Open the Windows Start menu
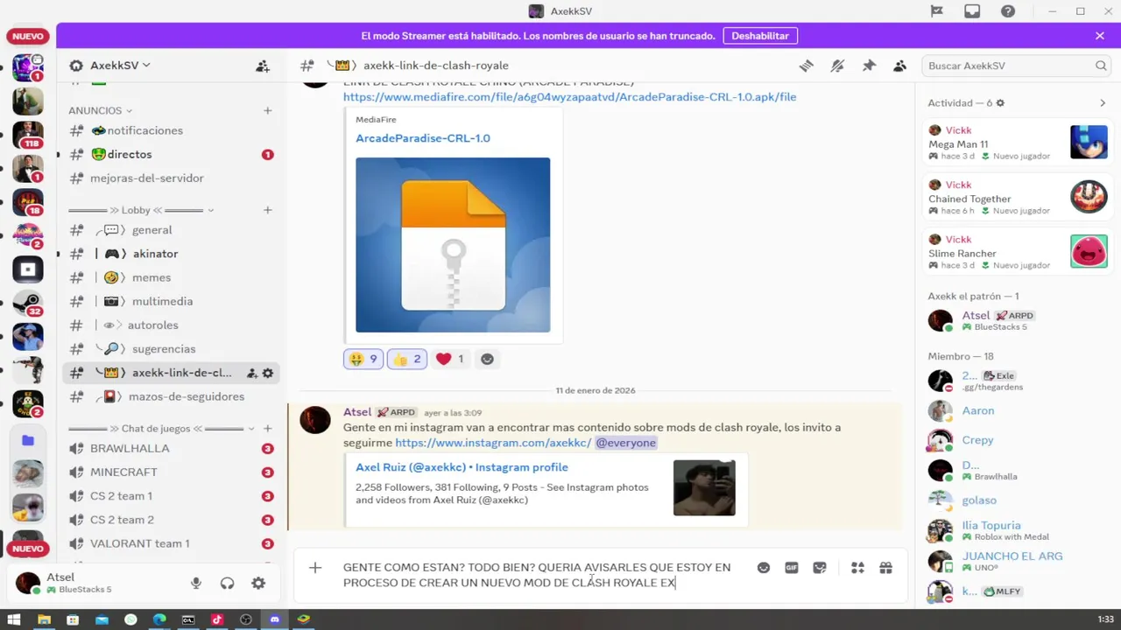Screen dimensions: 1121x630 pyautogui.click(x=14, y=619)
